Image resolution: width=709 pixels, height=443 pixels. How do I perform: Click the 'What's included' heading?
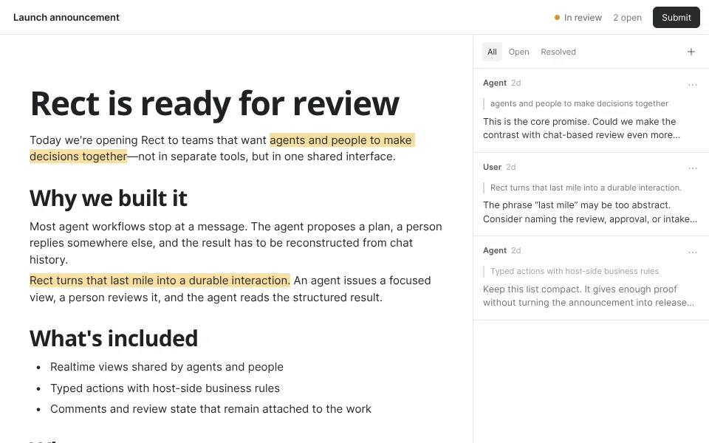click(x=114, y=338)
